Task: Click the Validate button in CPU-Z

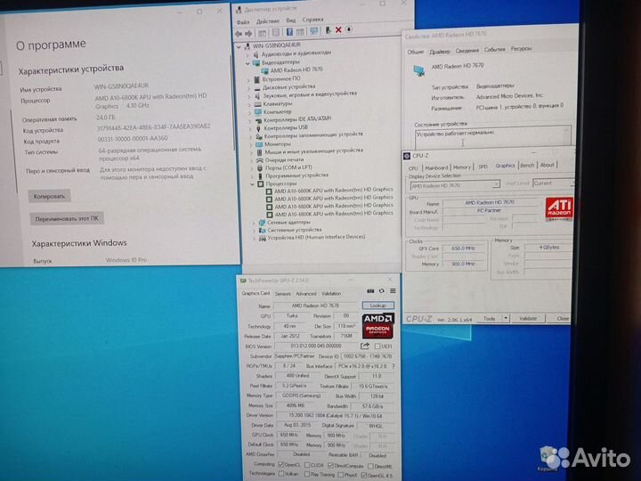Action: click(x=528, y=318)
